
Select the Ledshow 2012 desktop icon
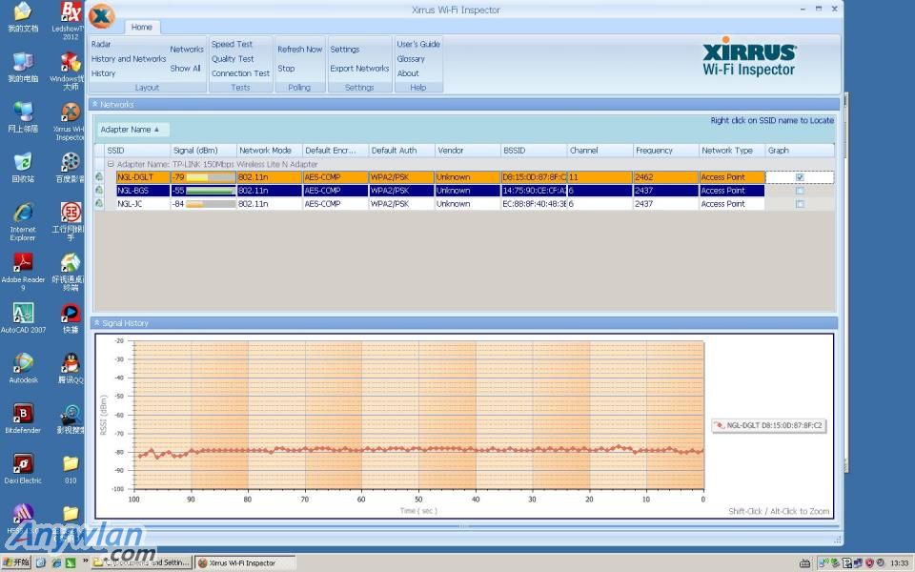click(x=71, y=20)
